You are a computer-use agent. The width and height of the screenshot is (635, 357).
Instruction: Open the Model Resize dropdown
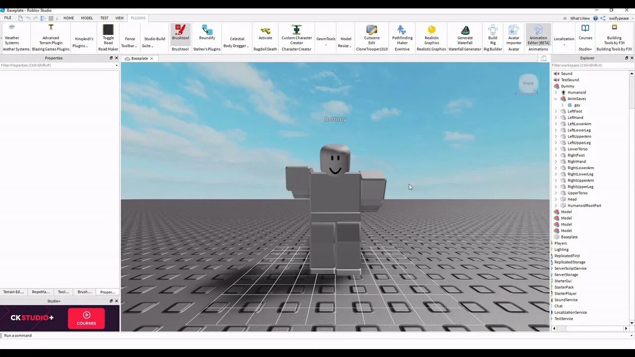click(x=345, y=42)
